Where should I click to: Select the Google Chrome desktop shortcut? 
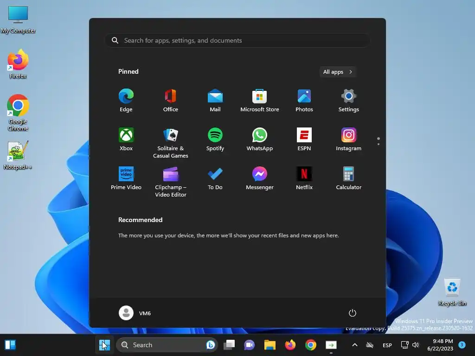point(18,113)
